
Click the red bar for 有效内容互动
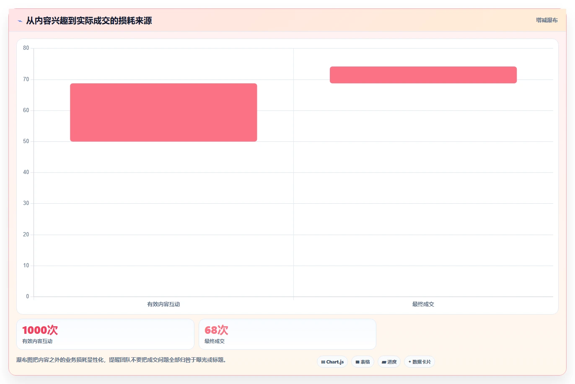click(163, 113)
